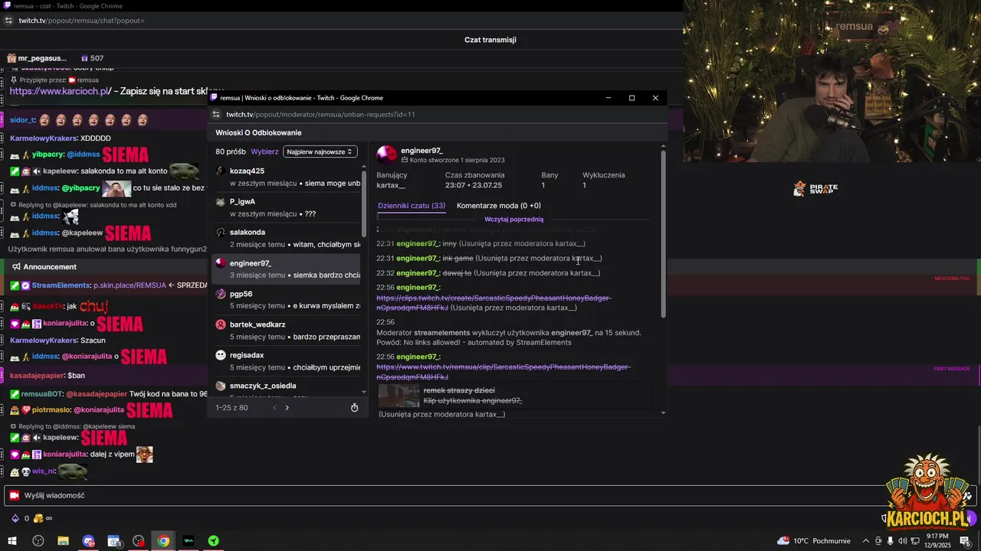
Task: Click the kasadajepapier username in chat
Action: point(37,376)
